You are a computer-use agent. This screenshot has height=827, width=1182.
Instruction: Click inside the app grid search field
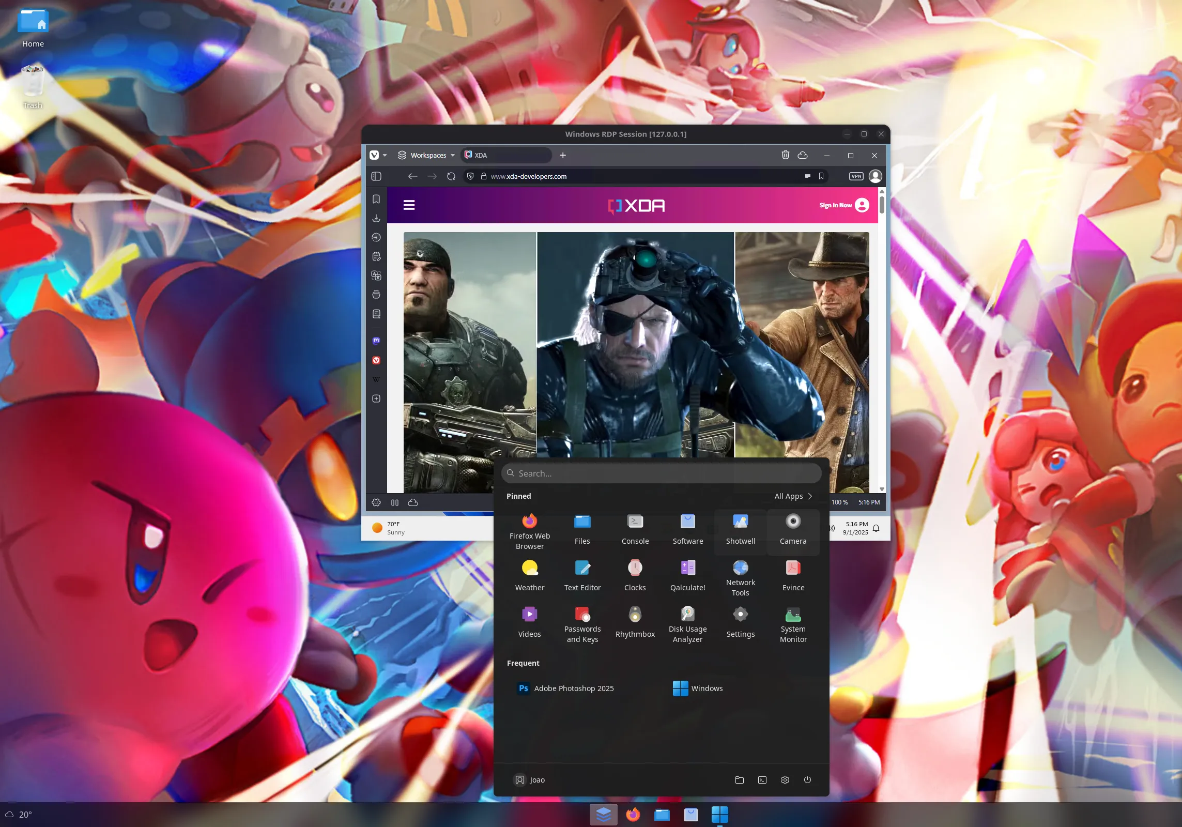[x=662, y=473]
